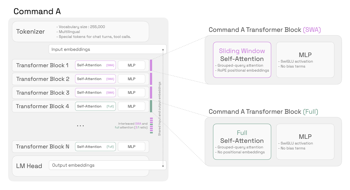Click the Command A Transformer Block (Full) heading
The image size is (350, 190).
[x=263, y=112]
